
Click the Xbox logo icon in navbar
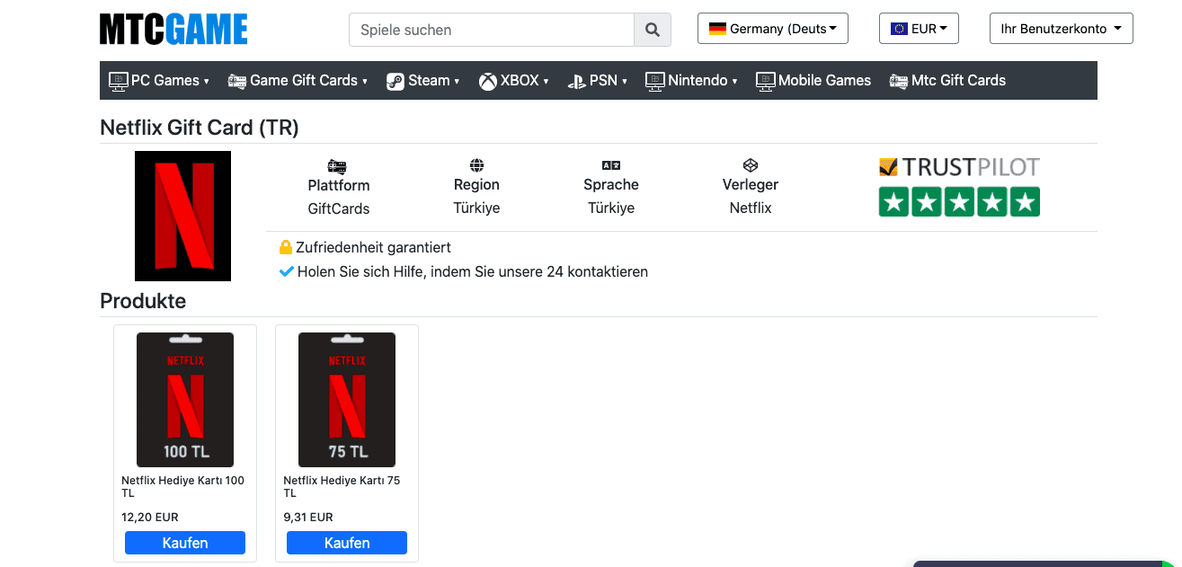(x=487, y=82)
